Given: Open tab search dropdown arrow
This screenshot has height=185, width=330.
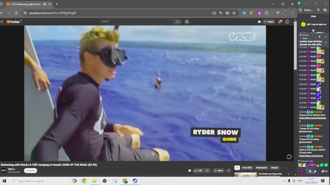Looking at the screenshot, I should click(x=1, y=4).
